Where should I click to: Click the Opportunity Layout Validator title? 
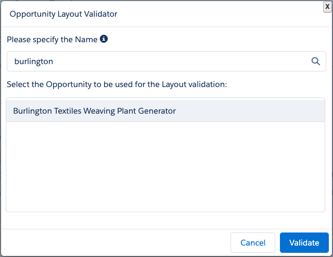tap(63, 14)
